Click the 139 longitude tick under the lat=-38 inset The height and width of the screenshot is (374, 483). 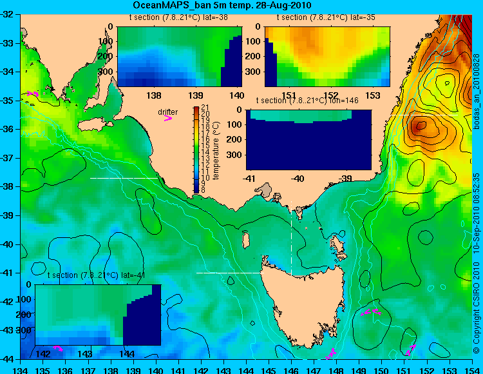pos(196,95)
